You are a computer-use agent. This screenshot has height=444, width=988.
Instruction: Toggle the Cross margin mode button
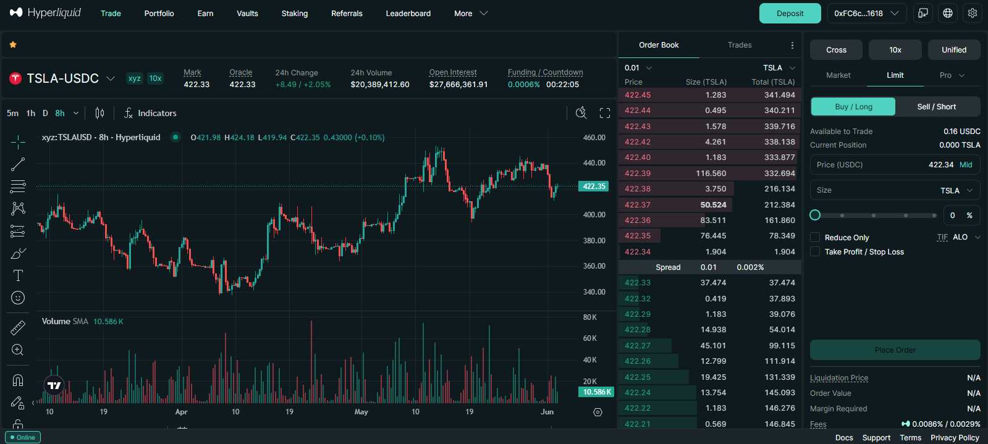click(836, 50)
